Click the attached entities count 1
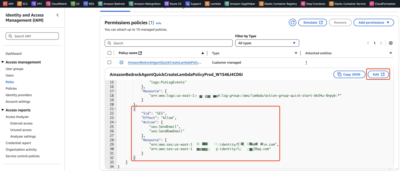Viewport: 400px width, 171px height. (x=306, y=63)
